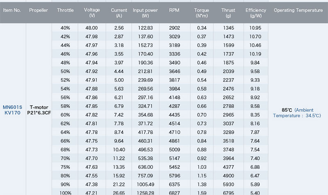Select the 40% throttle row cell

[65, 27]
